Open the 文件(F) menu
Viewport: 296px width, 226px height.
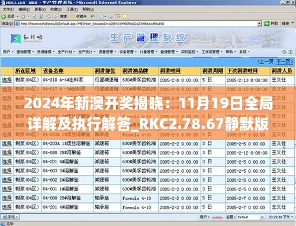[x=8, y=9]
